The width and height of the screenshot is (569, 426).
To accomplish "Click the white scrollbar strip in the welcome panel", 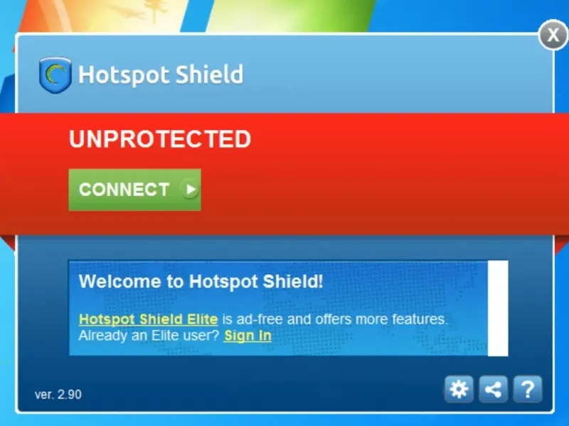I will 498,308.
